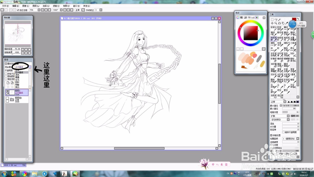314x177 pixels.
Task: Choose the 铅笔30 pencil brush
Action: pyautogui.click(x=273, y=29)
